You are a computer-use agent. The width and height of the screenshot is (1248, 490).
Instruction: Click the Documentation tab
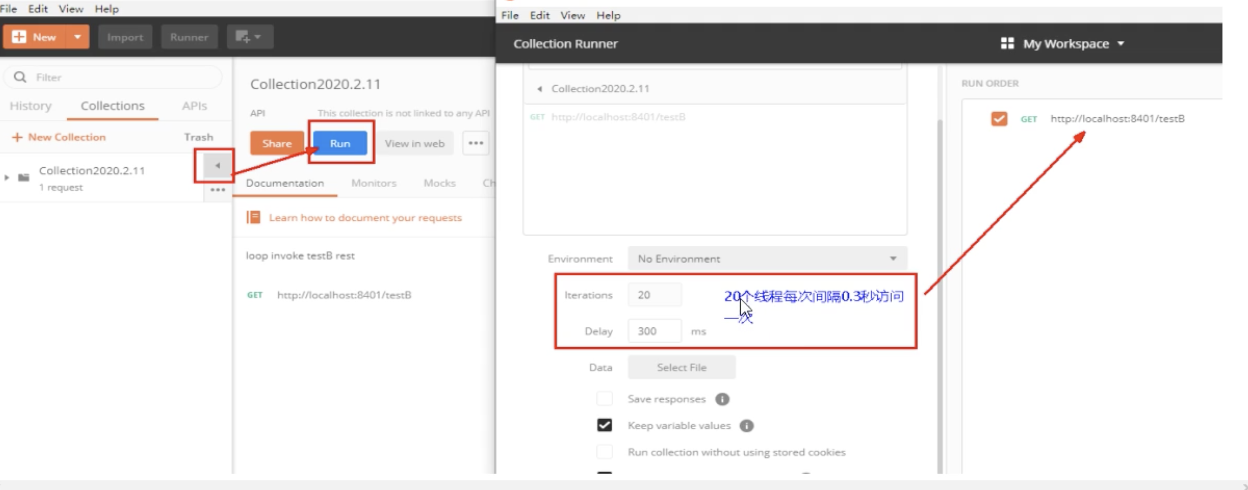(285, 182)
